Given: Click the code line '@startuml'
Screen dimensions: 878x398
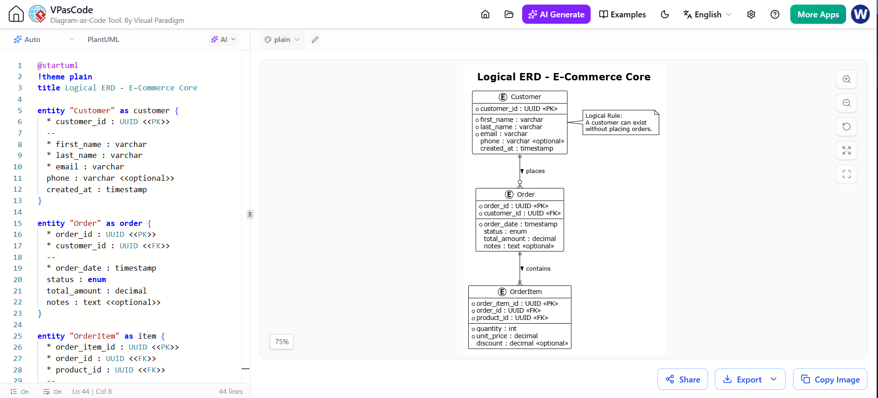Looking at the screenshot, I should pos(58,65).
